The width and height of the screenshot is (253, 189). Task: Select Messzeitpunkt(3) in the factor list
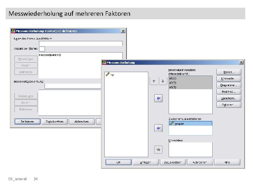click(x=50, y=55)
